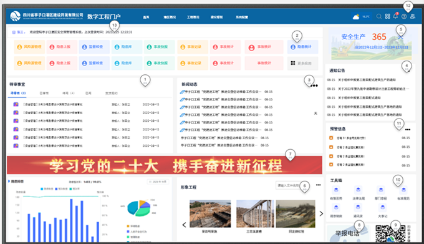Screen dimensions: 424x244
Task: Click the 形象工程 file name search field
Action: [289, 185]
